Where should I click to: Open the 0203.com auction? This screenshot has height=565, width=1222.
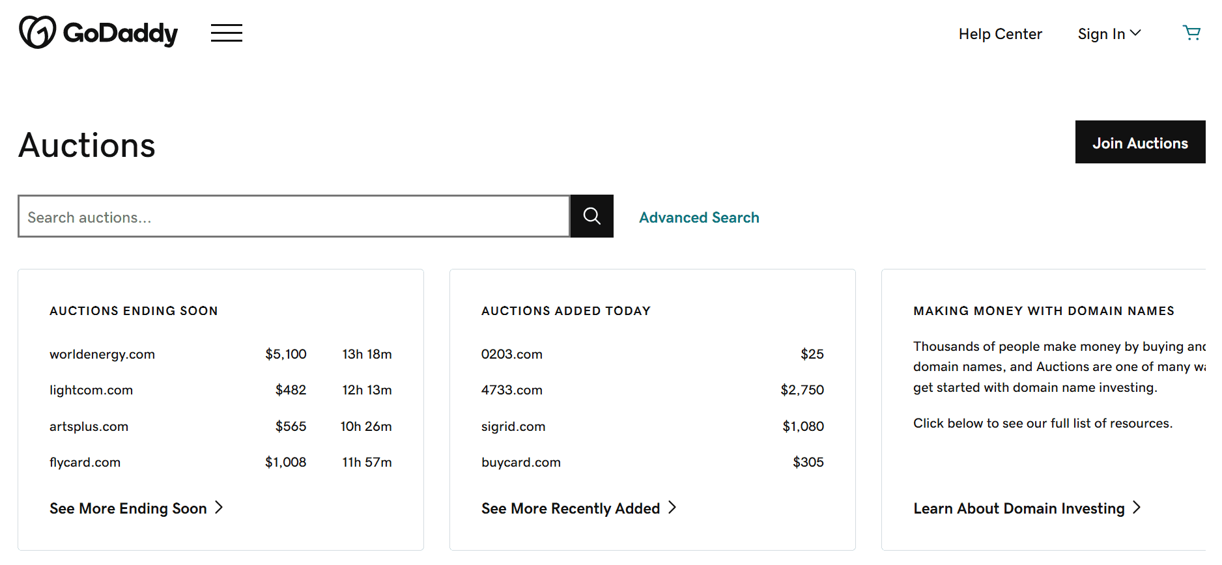pos(512,354)
